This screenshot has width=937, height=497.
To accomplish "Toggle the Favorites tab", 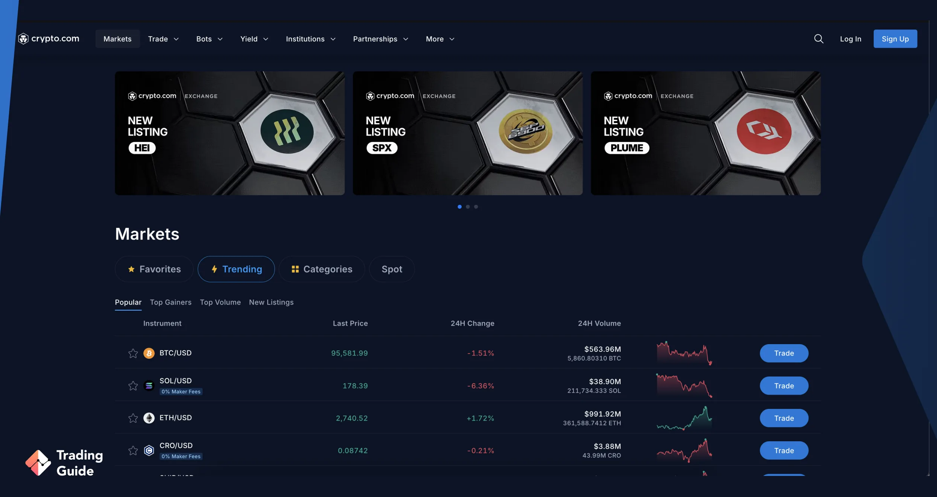I will pyautogui.click(x=154, y=269).
